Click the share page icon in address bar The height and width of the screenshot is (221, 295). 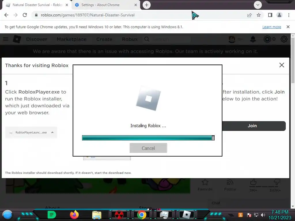(249, 15)
